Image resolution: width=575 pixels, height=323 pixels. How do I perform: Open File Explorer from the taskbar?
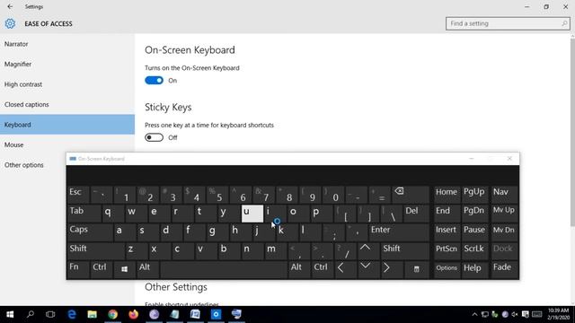92,314
